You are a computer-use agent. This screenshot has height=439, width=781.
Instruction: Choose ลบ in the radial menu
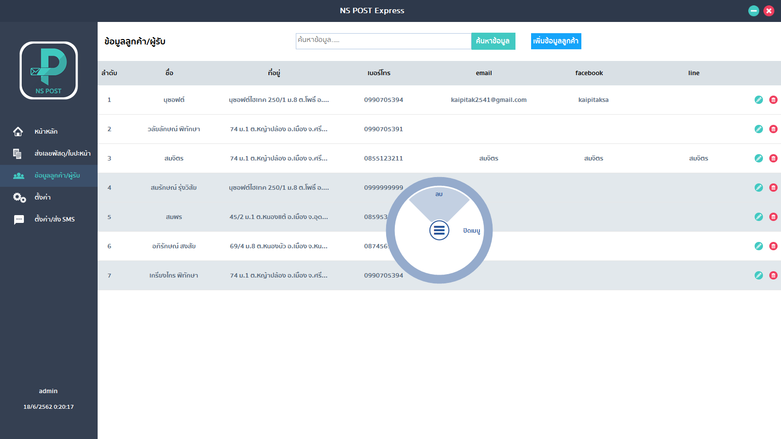pos(439,194)
